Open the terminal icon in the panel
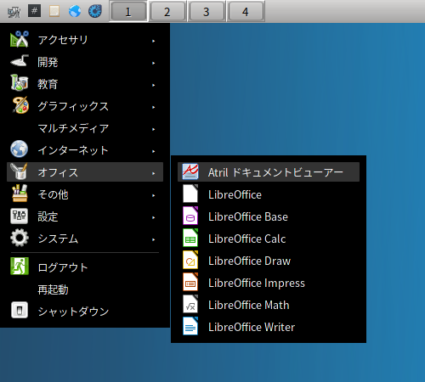Image resolution: width=425 pixels, height=382 pixels. (34, 11)
